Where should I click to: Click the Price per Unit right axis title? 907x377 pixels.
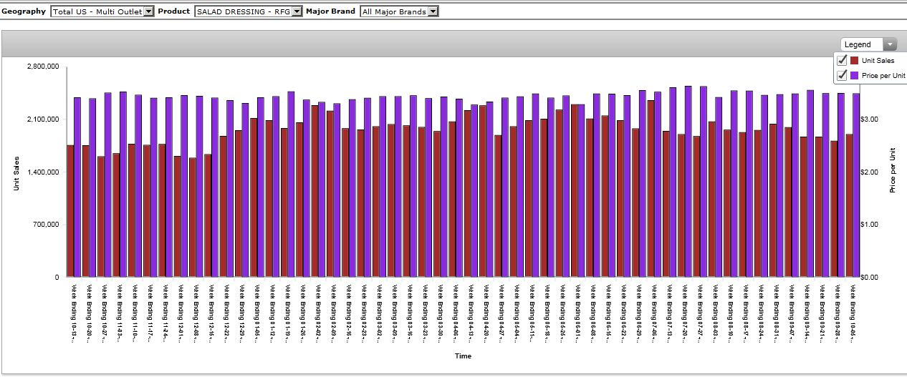tap(893, 169)
